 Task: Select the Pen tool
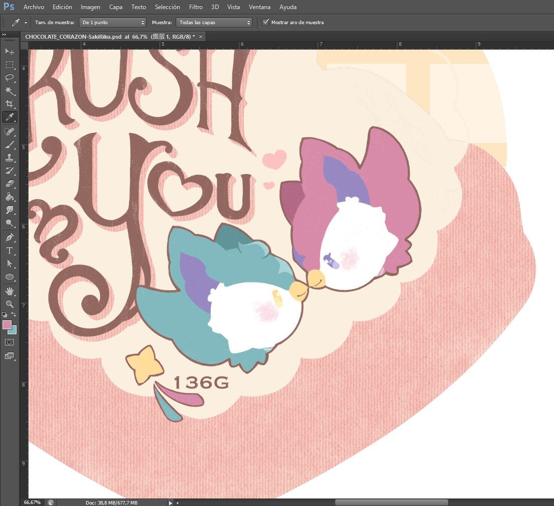(x=10, y=237)
